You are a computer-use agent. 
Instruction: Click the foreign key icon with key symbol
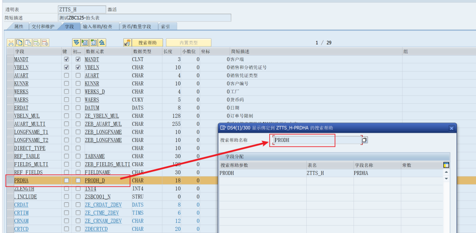pyautogui.click(x=127, y=43)
